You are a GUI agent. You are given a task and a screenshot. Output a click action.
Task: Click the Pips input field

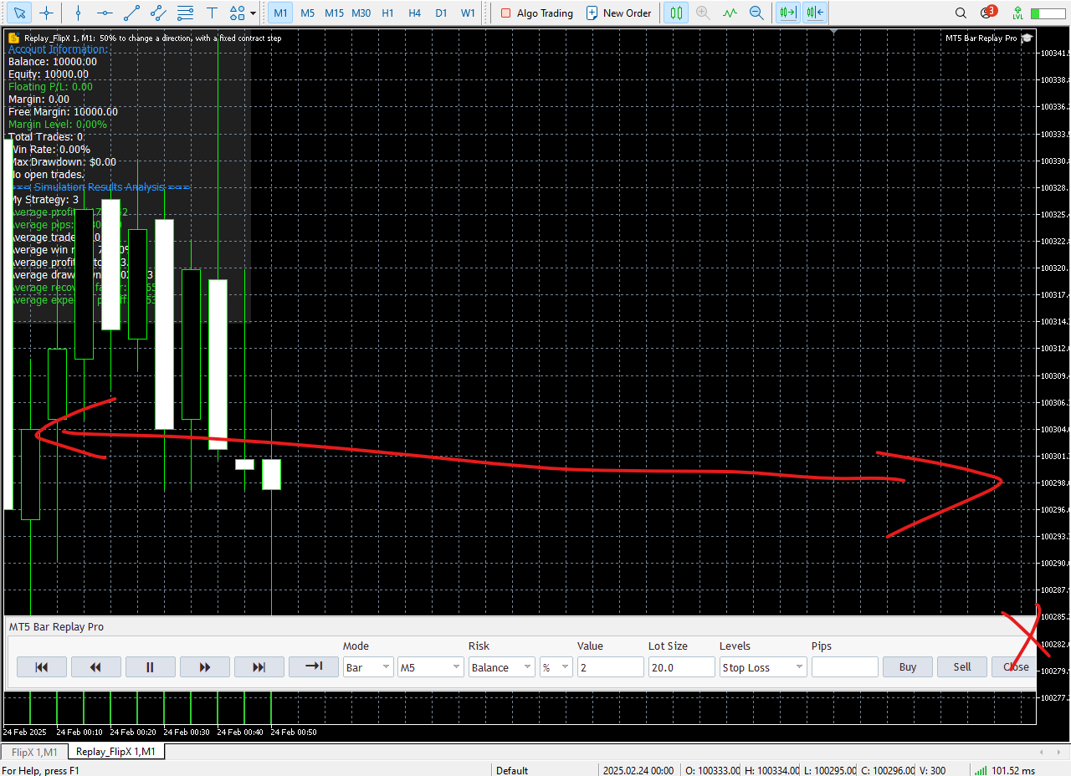pyautogui.click(x=845, y=666)
